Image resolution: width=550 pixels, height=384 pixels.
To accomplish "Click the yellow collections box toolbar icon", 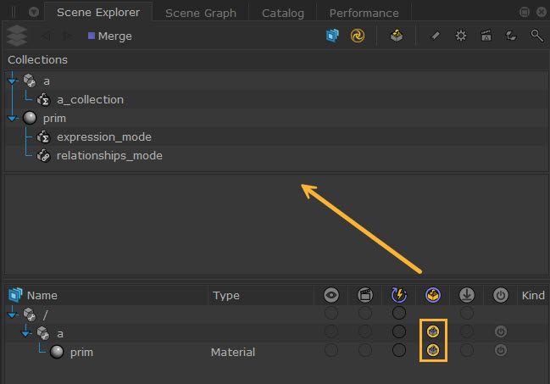I will 397,36.
